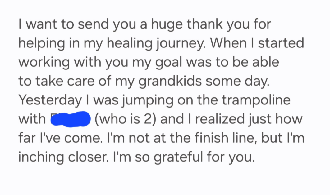Click the text "(who is 2)"
This screenshot has height=195, width=330.
[126, 119]
